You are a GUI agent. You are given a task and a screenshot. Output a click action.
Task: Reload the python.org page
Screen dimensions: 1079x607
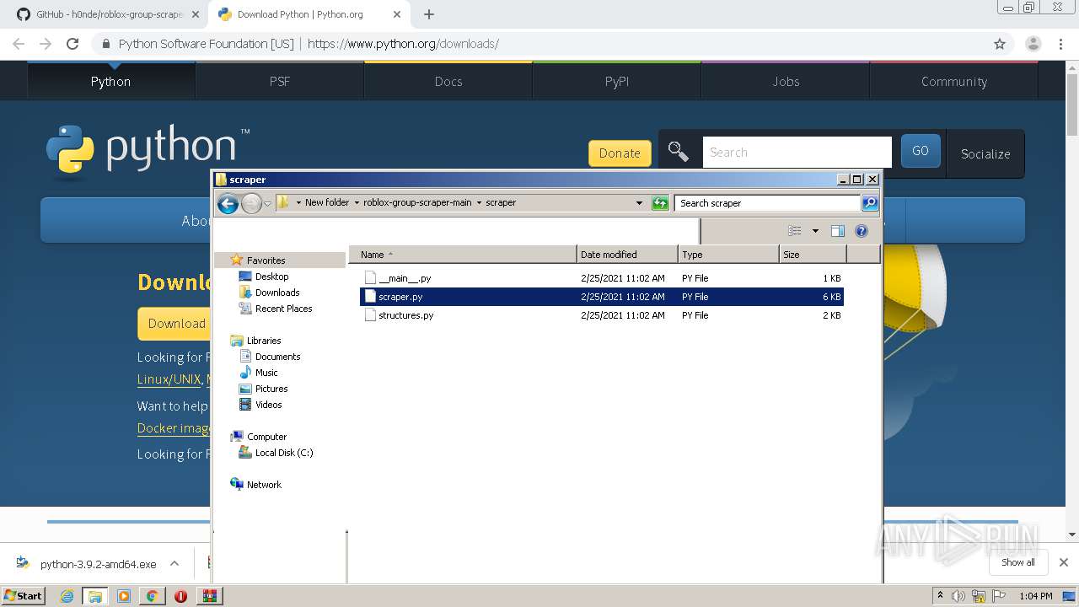point(72,44)
